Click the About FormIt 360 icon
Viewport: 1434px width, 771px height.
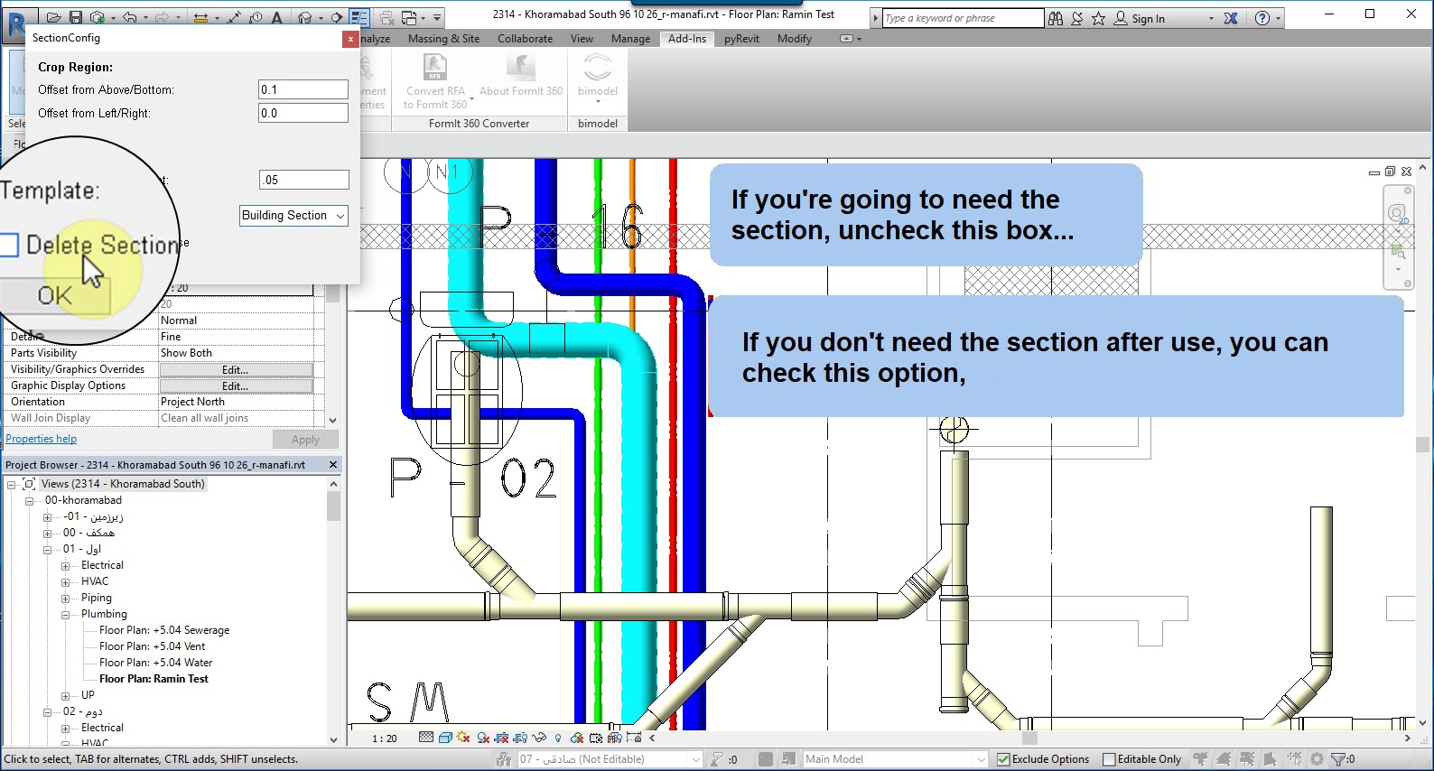521,67
